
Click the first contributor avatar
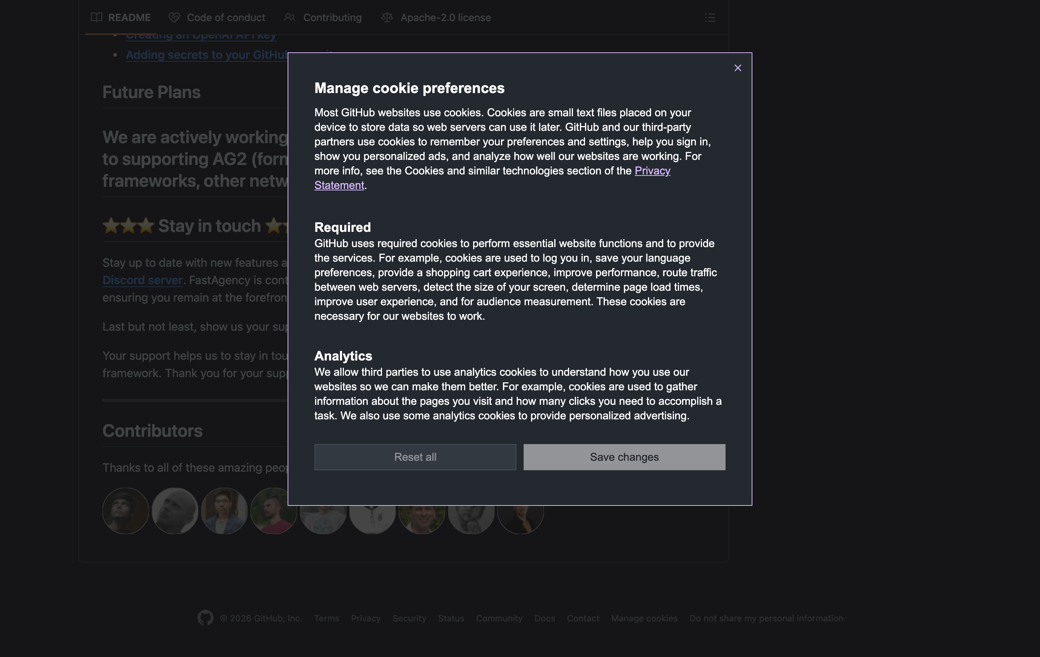126,511
